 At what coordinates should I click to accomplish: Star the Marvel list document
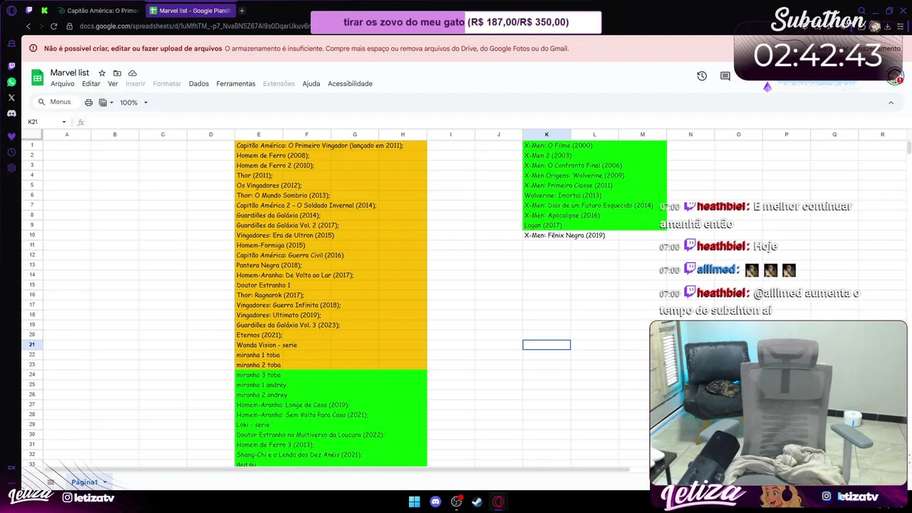(102, 73)
